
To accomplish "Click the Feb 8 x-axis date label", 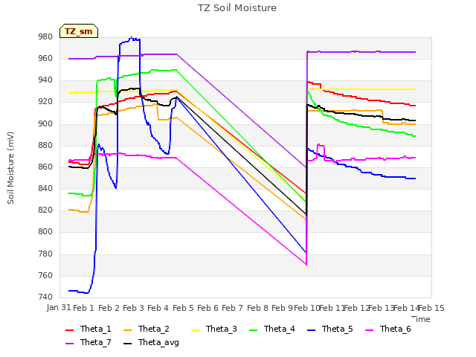I will [257, 308].
